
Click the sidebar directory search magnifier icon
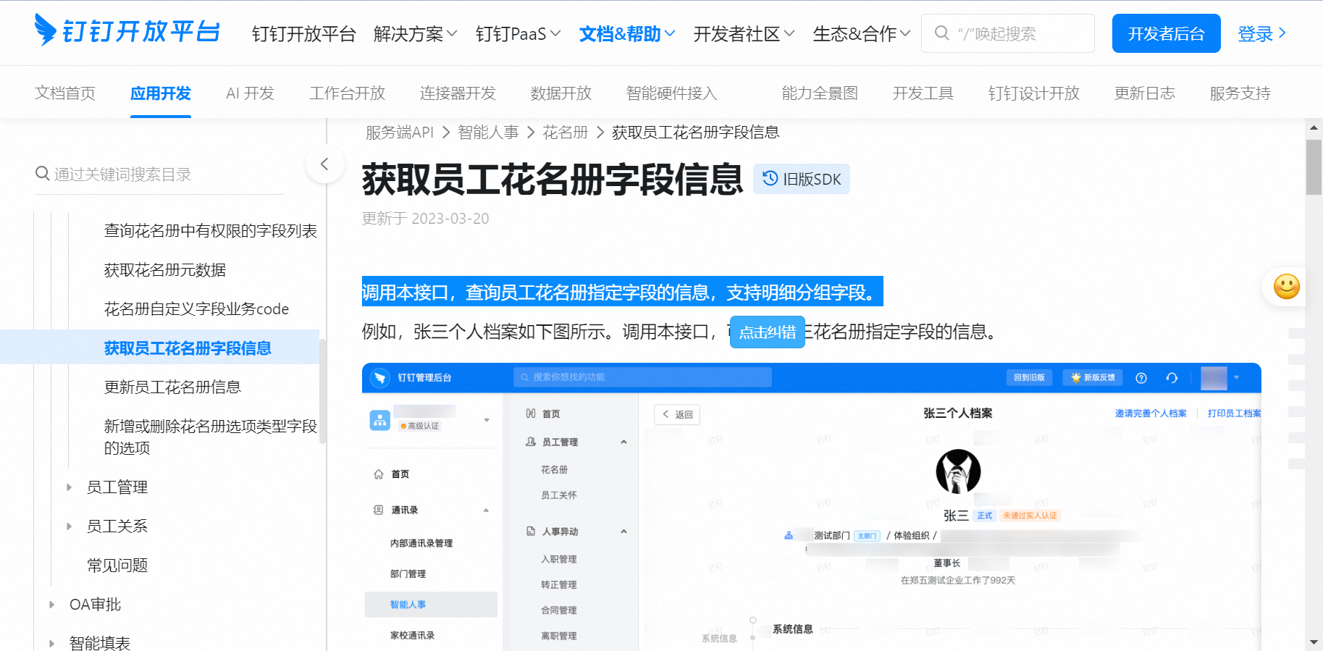coord(43,174)
